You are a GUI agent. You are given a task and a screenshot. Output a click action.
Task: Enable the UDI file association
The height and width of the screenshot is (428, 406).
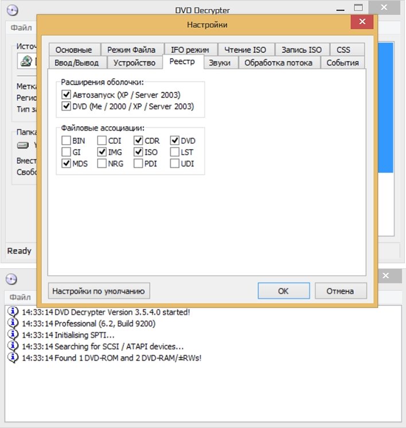click(175, 164)
